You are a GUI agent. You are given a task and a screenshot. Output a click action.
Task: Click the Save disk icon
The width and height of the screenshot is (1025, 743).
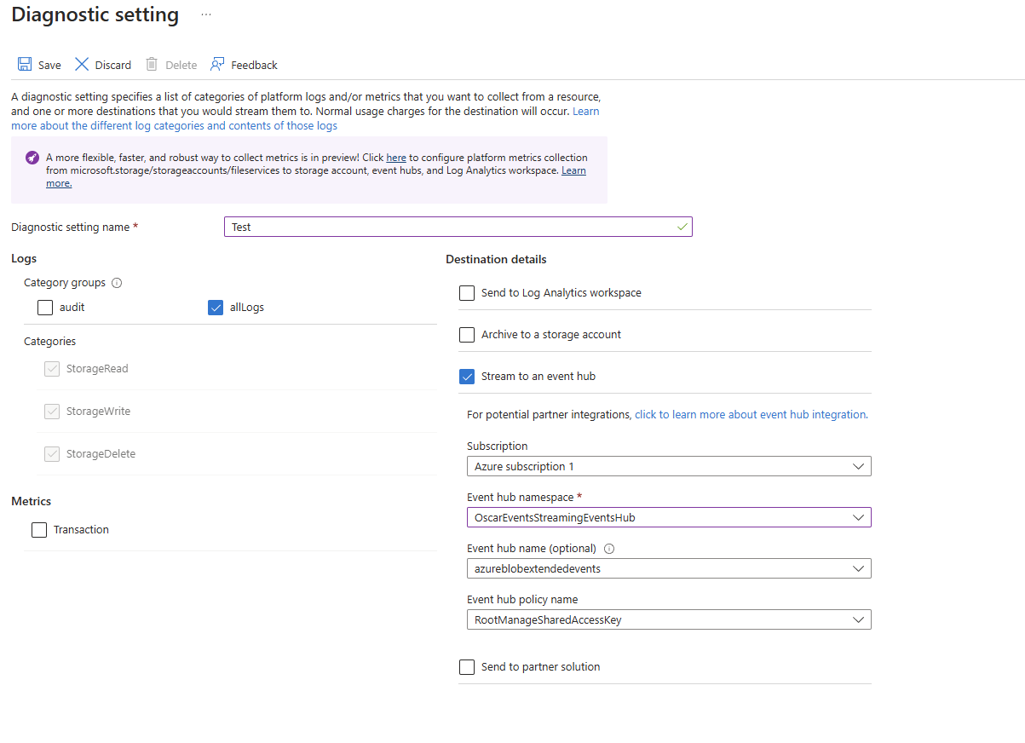[x=25, y=65]
